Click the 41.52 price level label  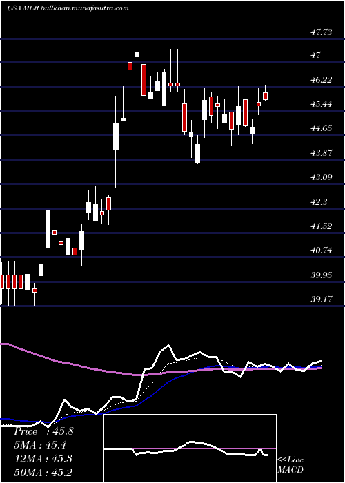[322, 226]
